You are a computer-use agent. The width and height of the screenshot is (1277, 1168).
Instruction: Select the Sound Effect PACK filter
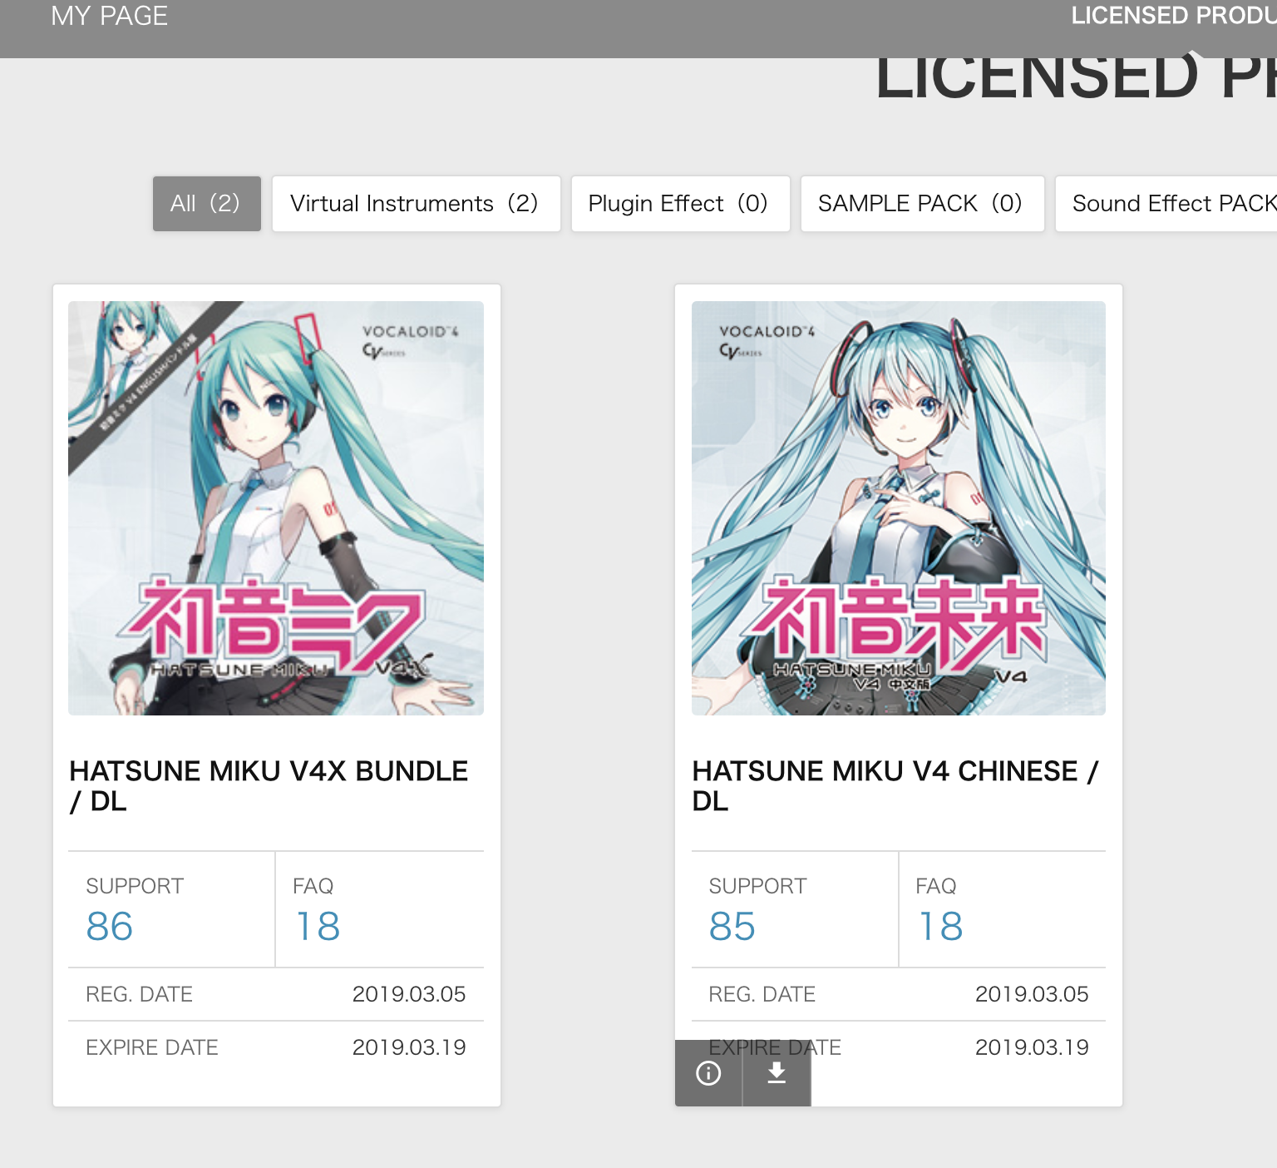pyautogui.click(x=1166, y=203)
